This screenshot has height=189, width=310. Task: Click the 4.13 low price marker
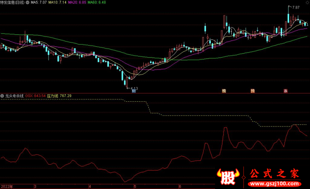pyautogui.click(x=133, y=88)
